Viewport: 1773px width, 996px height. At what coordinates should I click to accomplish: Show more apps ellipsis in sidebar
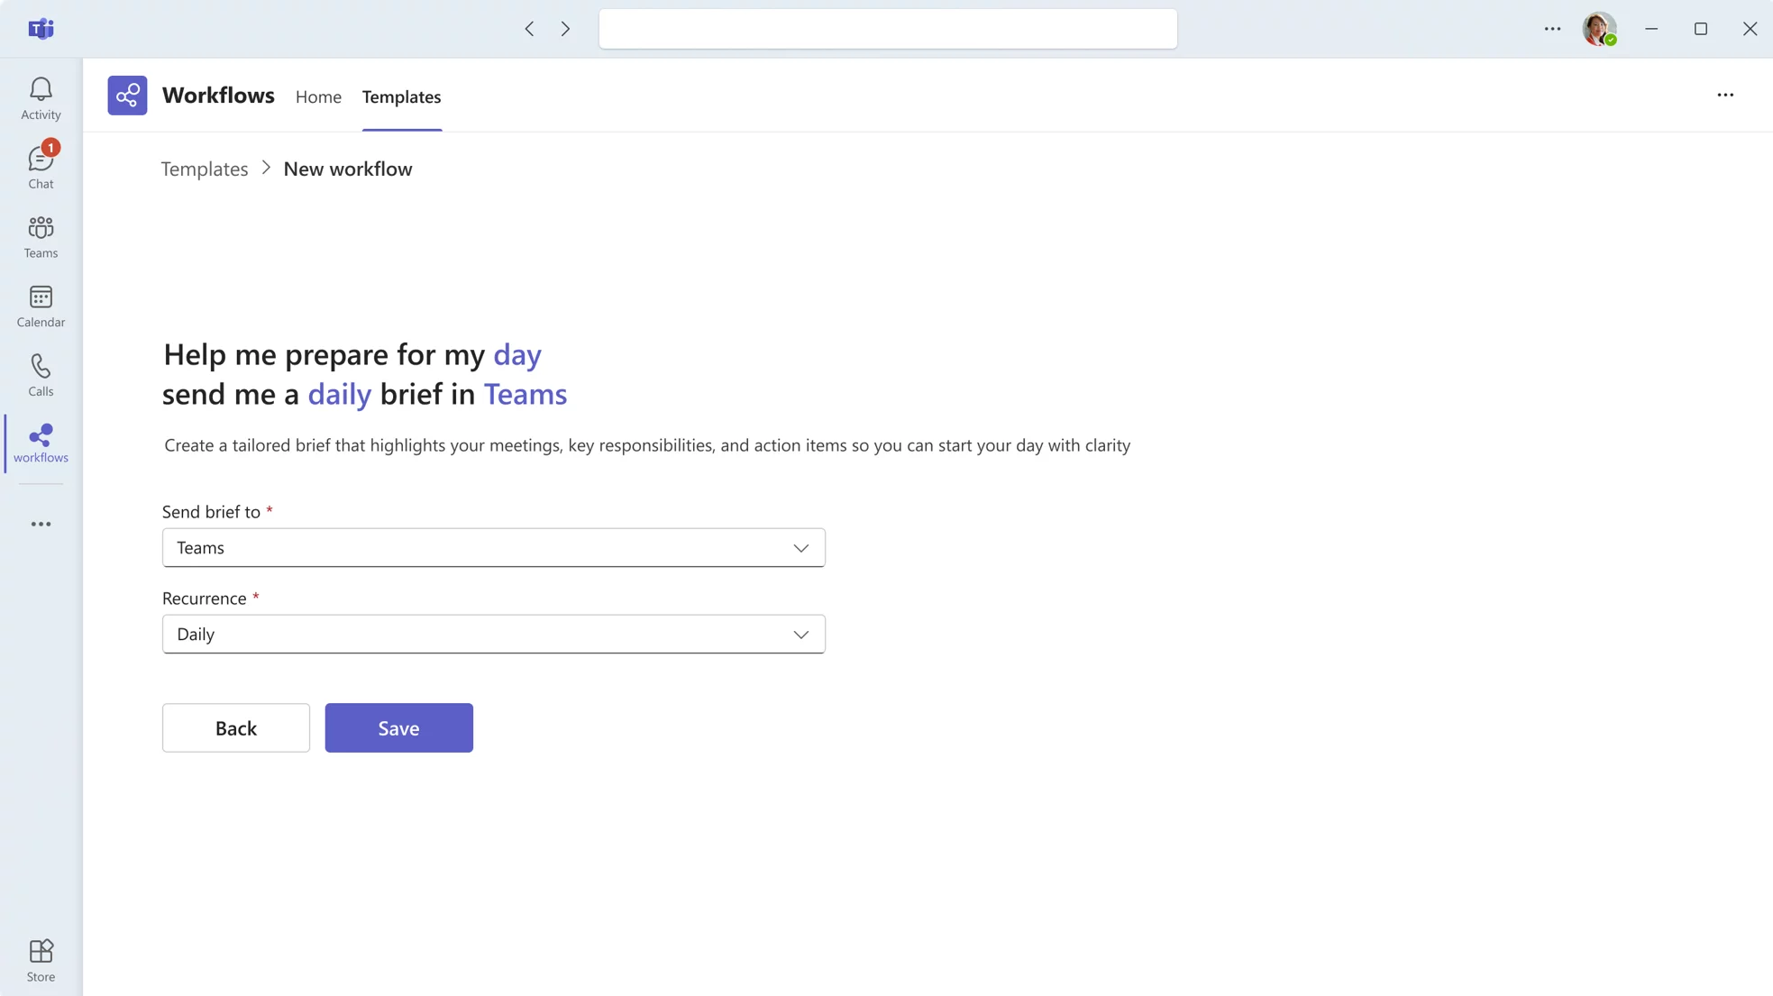41,524
